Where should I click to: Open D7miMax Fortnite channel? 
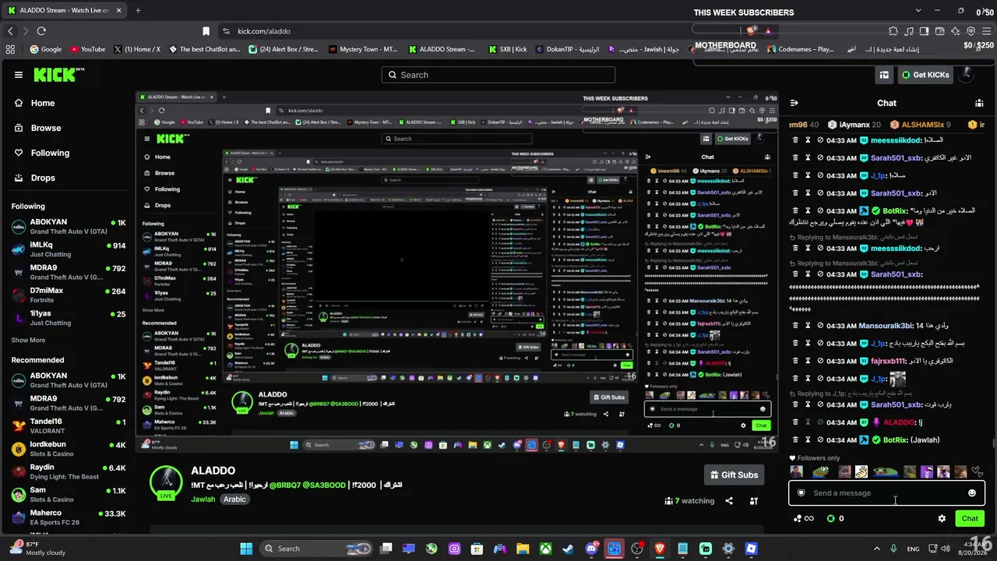point(69,295)
